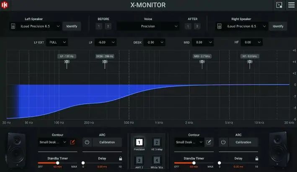297x172 pixels.
Task: Click the X-MONITOR title text
Action: 148,5
